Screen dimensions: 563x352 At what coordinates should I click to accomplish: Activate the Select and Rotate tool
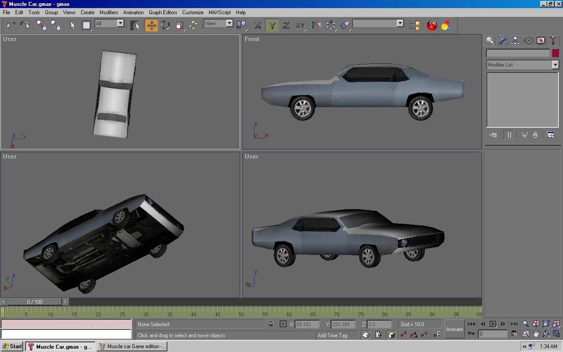tap(166, 25)
